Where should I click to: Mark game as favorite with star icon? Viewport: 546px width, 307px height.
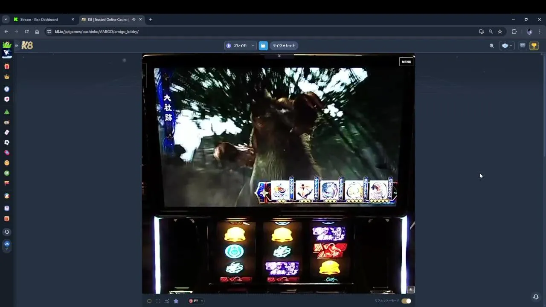(176, 301)
